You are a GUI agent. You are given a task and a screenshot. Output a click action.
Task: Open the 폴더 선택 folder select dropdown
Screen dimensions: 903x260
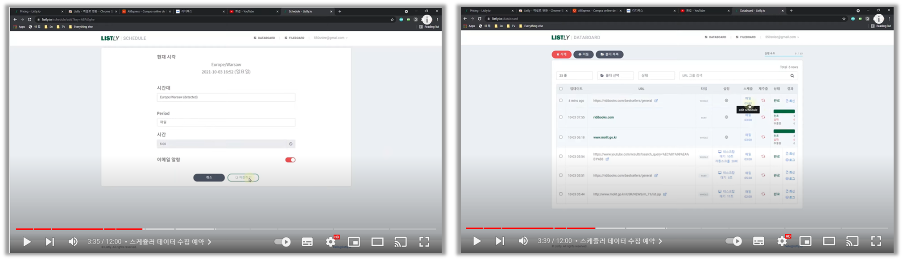pos(615,76)
